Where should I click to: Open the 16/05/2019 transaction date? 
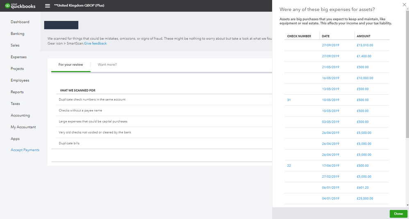point(330,78)
